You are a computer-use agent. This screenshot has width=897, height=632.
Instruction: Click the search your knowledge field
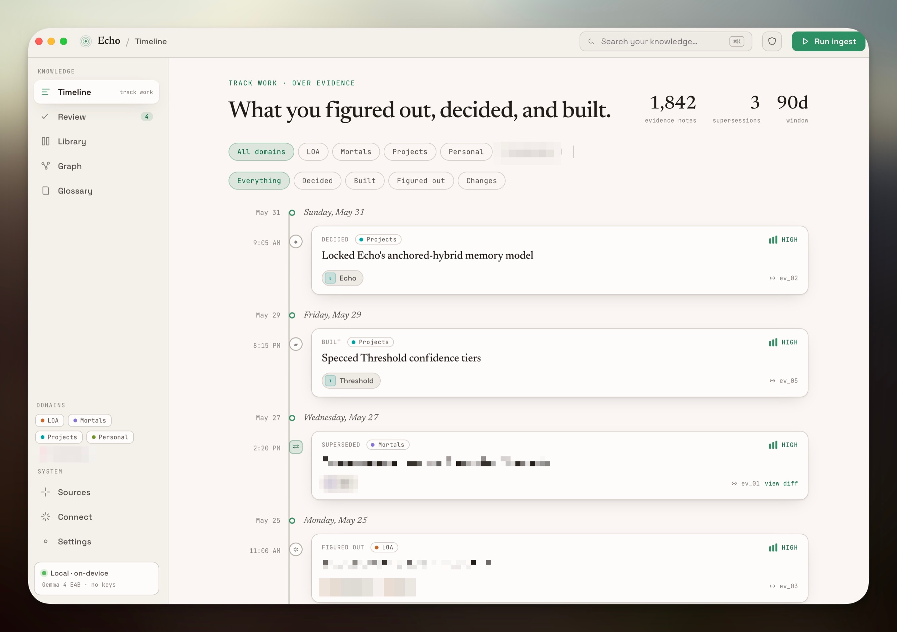point(666,41)
